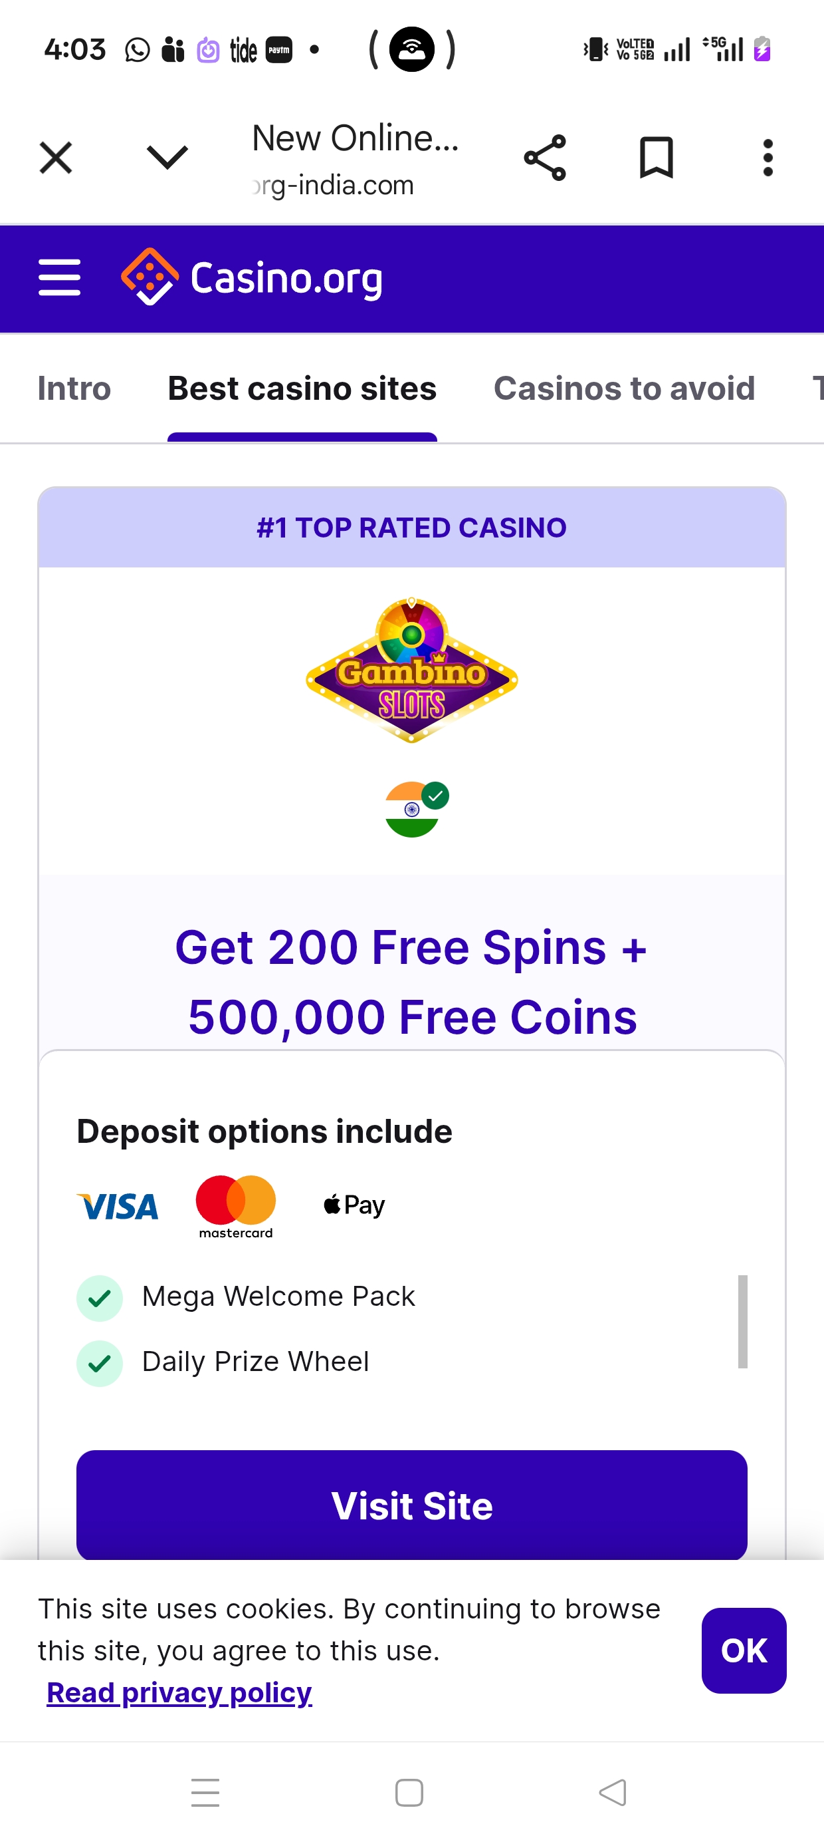The image size is (824, 1844).
Task: Open the three-dot browser options menu
Action: click(768, 158)
